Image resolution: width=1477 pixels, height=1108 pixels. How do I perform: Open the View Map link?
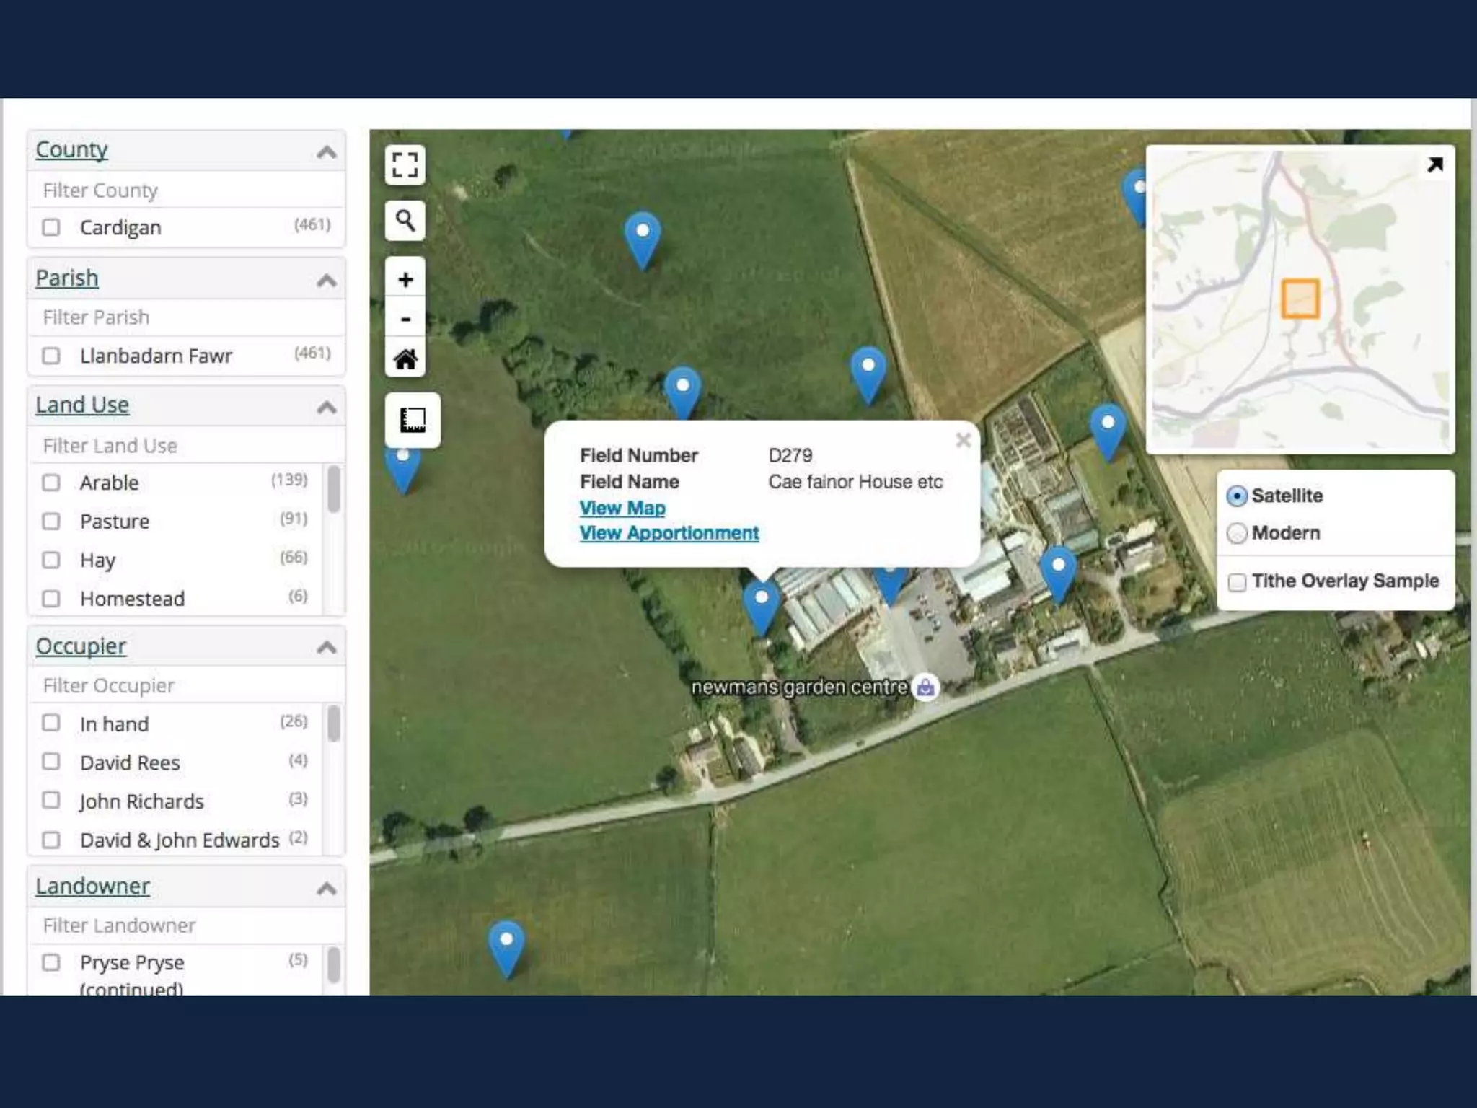622,508
